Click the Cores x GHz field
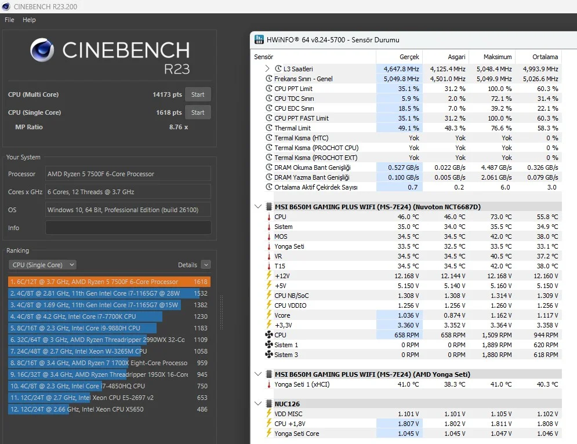Image resolution: width=577 pixels, height=444 pixels. coord(128,192)
